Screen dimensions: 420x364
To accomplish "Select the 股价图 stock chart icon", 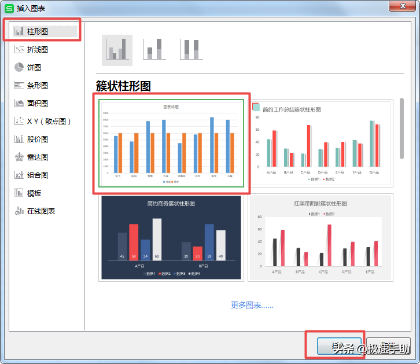I will tap(19, 139).
